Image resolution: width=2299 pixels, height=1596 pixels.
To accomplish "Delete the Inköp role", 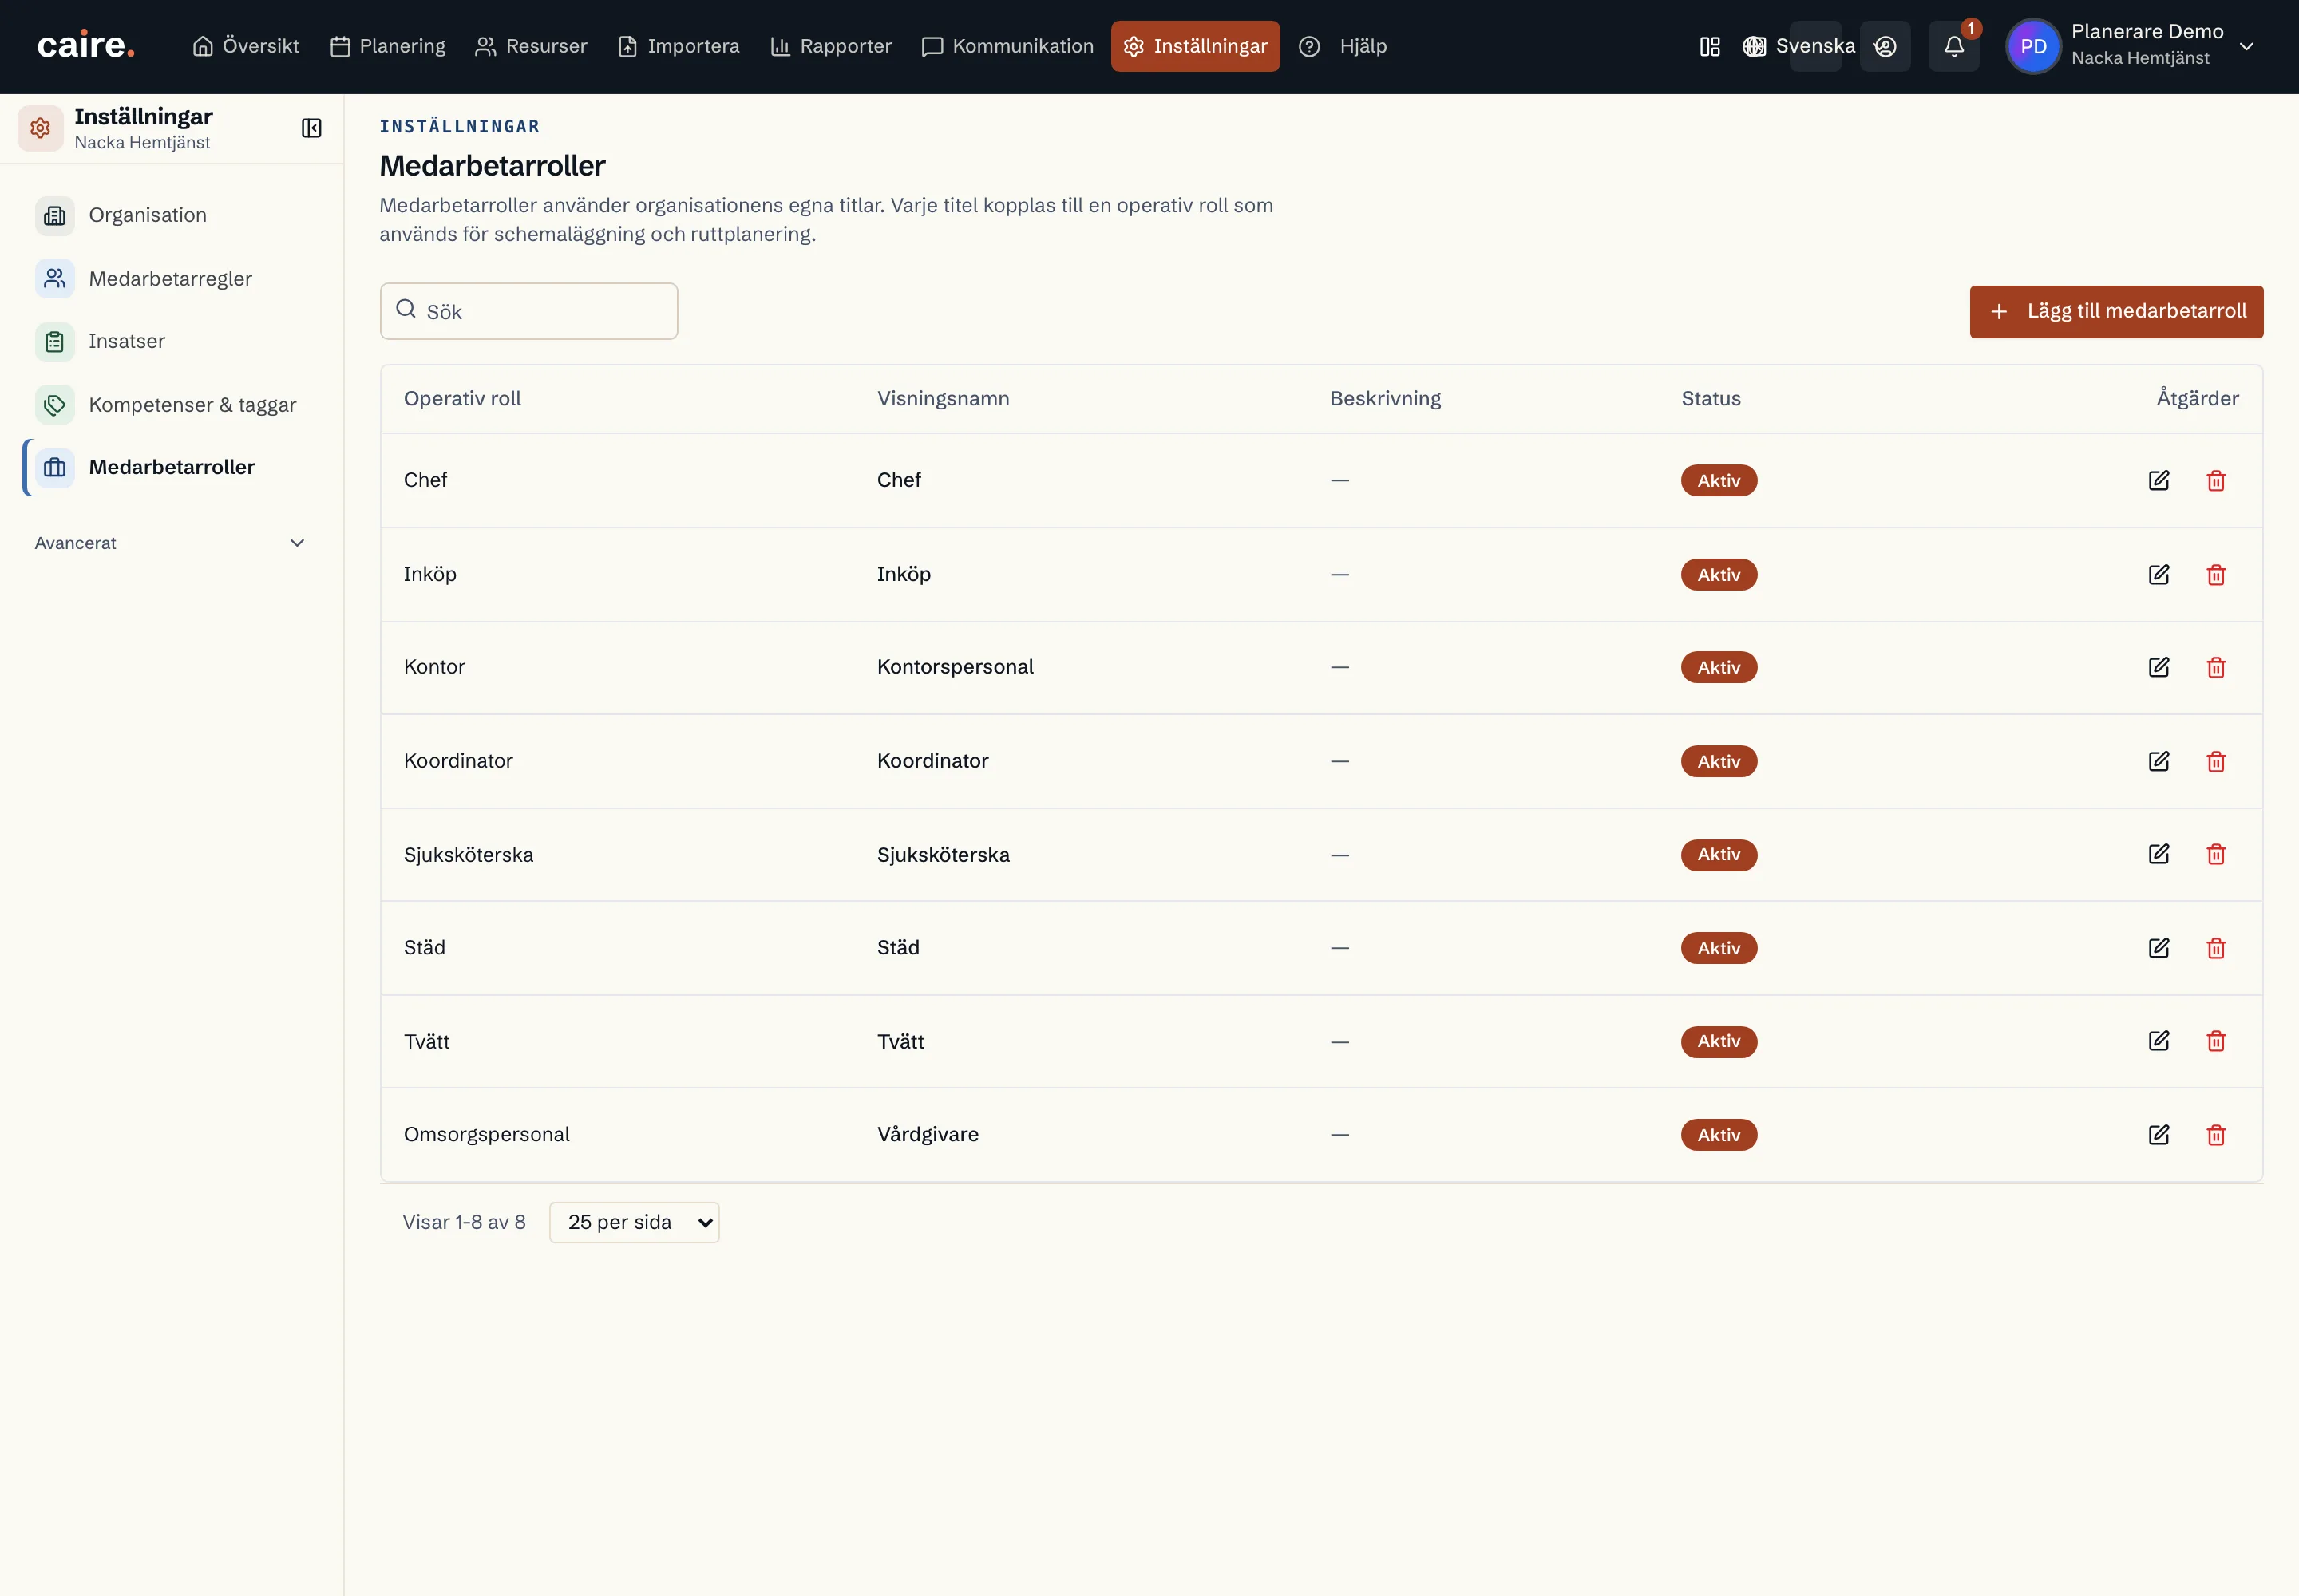I will [2215, 575].
